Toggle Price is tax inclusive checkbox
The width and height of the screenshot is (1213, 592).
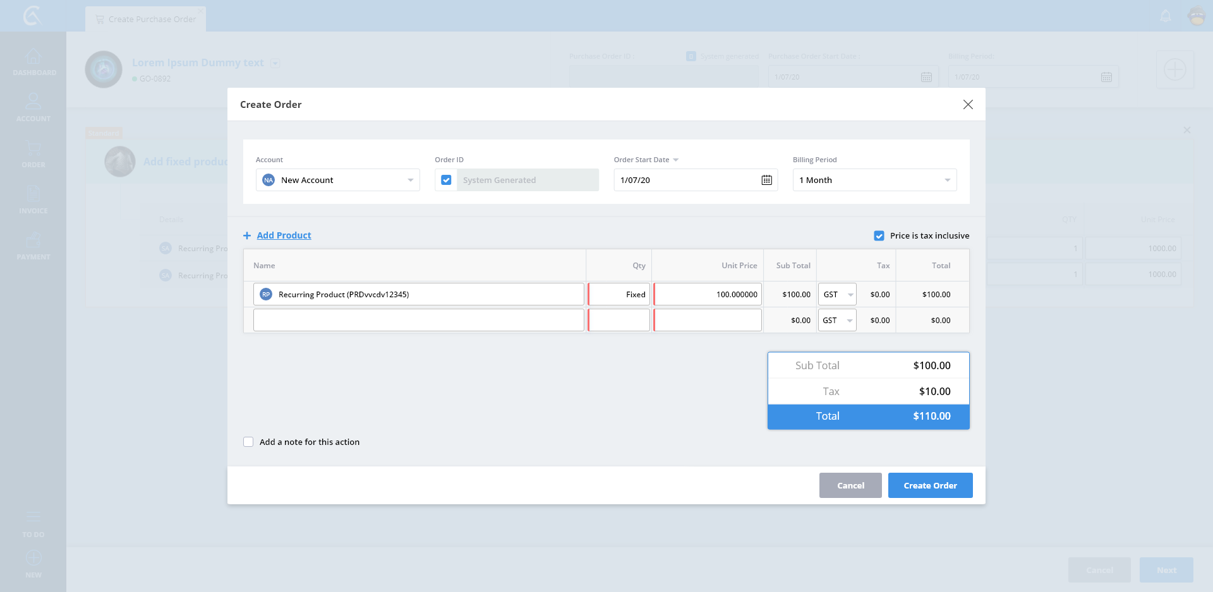[x=879, y=235]
